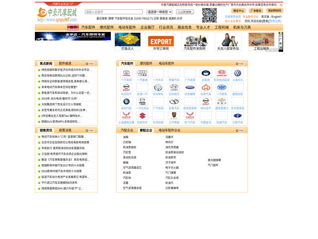Select the BYD logo above 比亚迪
The height and width of the screenshot is (239, 318).
point(206,73)
